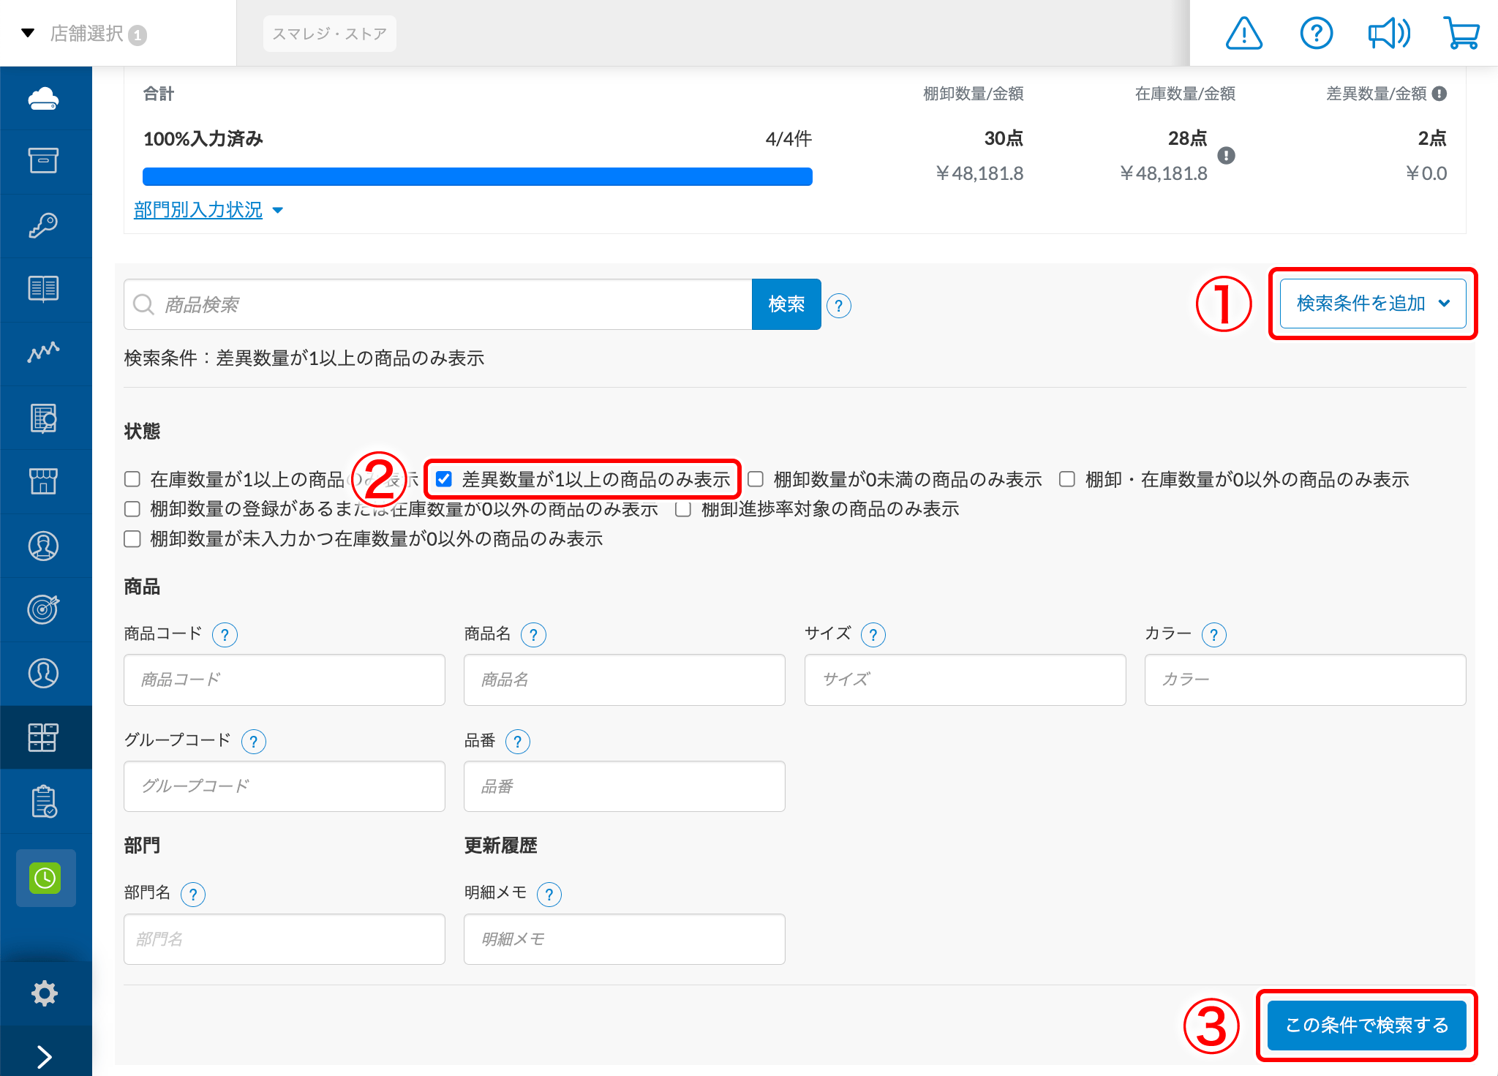Check 棚卸進捗率対象の商品のみ表示
The width and height of the screenshot is (1498, 1076).
click(682, 508)
